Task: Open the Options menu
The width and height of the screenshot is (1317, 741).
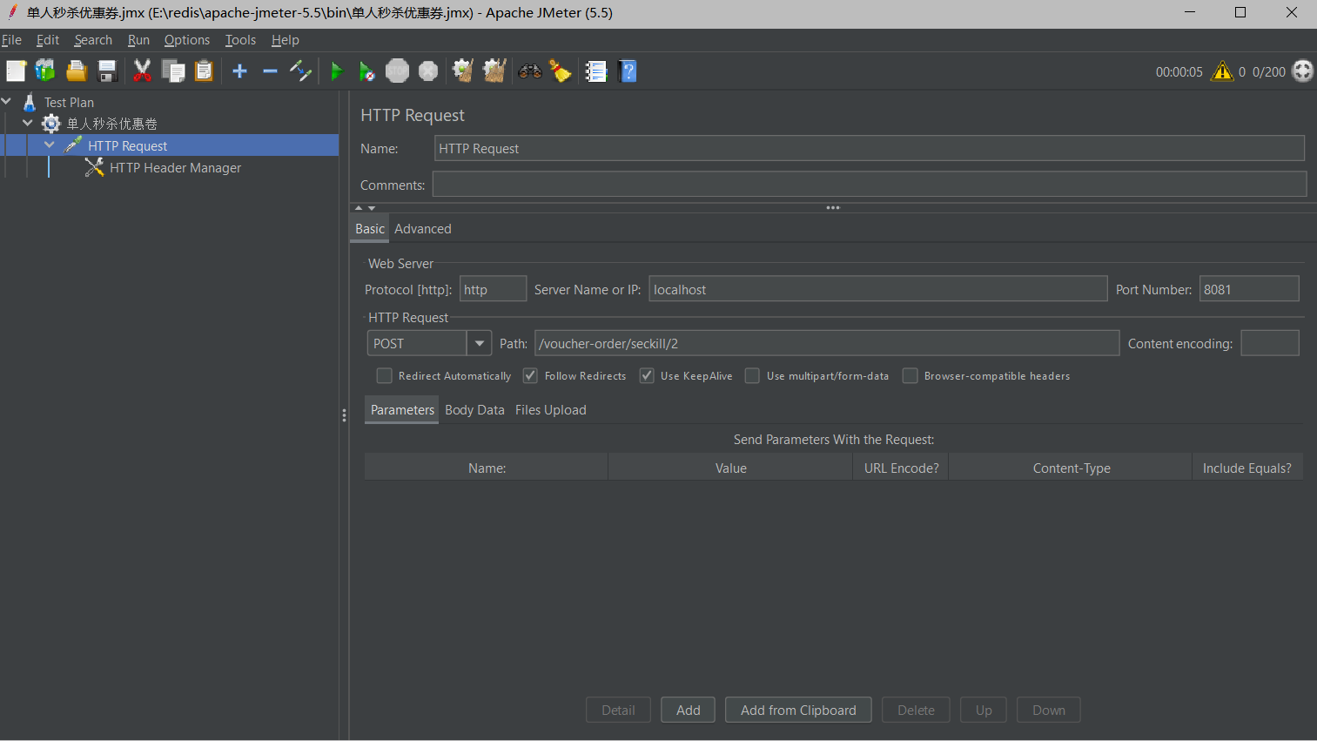Action: 187,40
